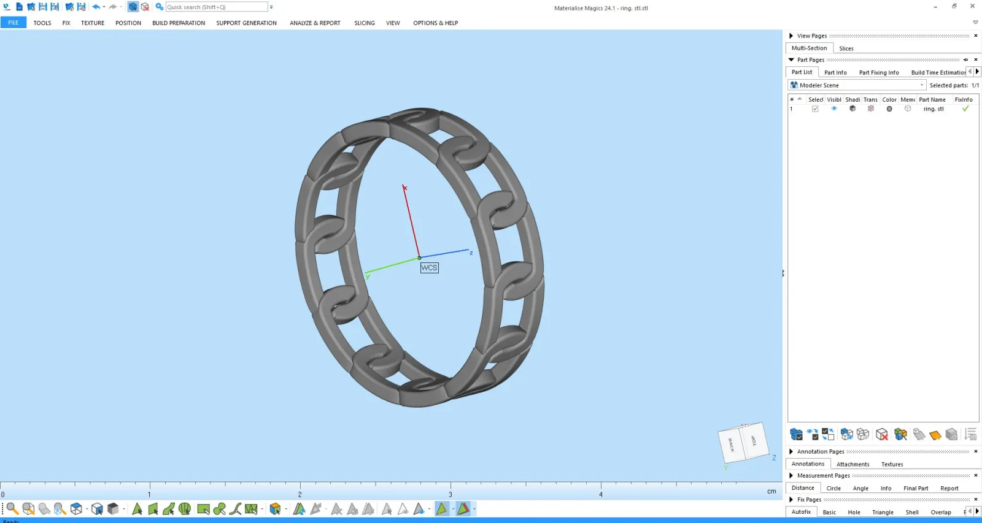Toggle the shading mode cube for ring.stl
Image resolution: width=982 pixels, height=523 pixels.
[852, 109]
